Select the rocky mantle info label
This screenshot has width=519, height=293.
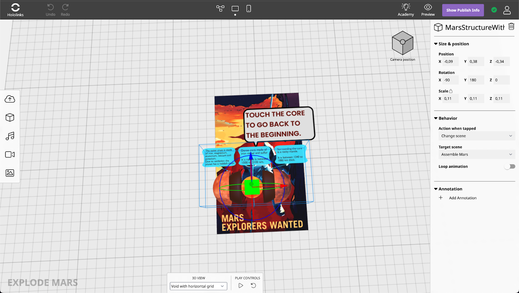[x=290, y=154]
